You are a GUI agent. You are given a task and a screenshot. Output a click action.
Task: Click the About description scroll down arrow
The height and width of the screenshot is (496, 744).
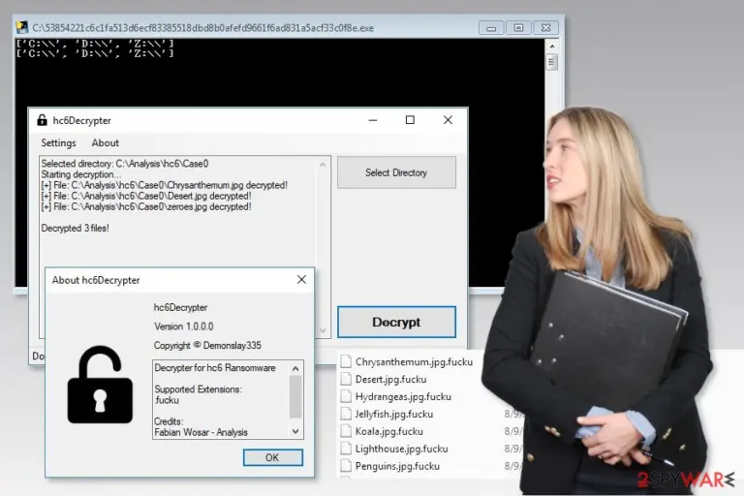(295, 431)
